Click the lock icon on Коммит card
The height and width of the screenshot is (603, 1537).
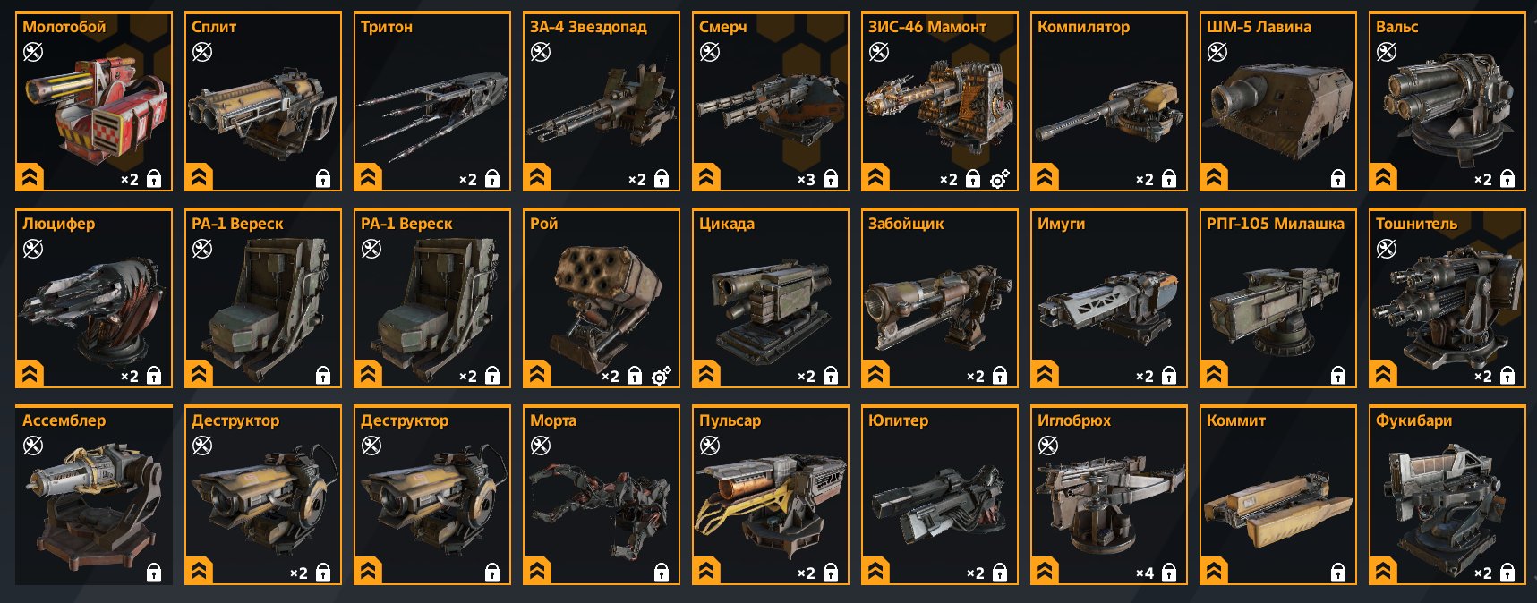pyautogui.click(x=1338, y=573)
